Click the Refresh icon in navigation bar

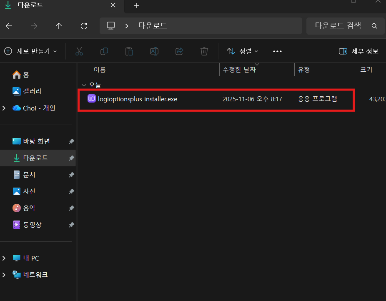[x=84, y=26]
